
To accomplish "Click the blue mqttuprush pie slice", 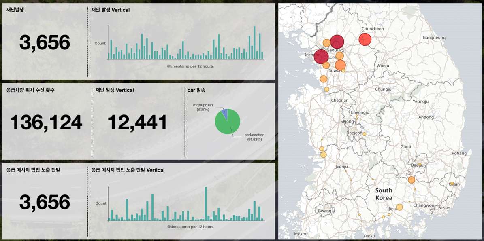I will 224,112.
